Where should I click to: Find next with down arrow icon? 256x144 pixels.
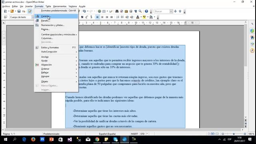[x=175, y=11]
